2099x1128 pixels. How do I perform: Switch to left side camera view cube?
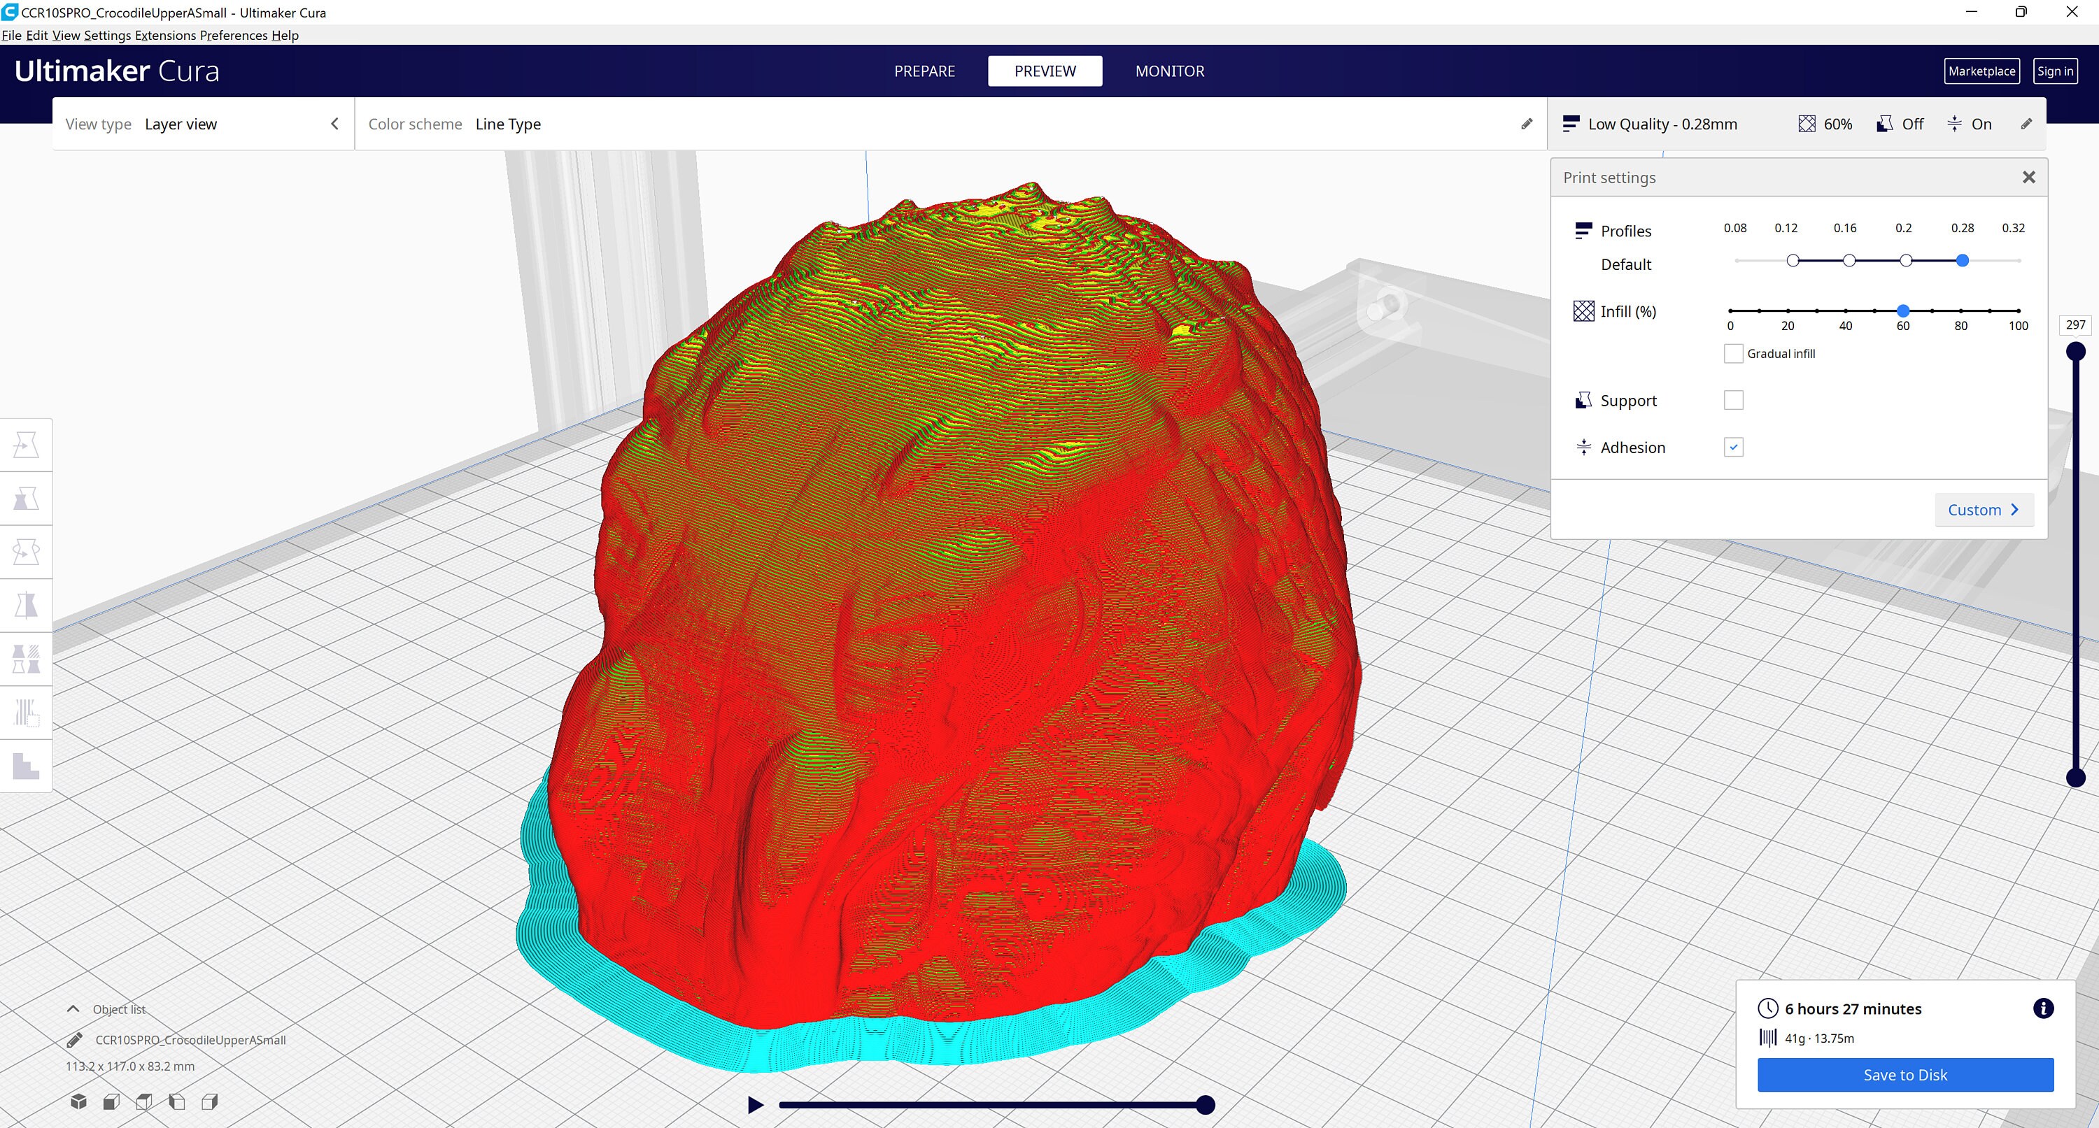177,1102
